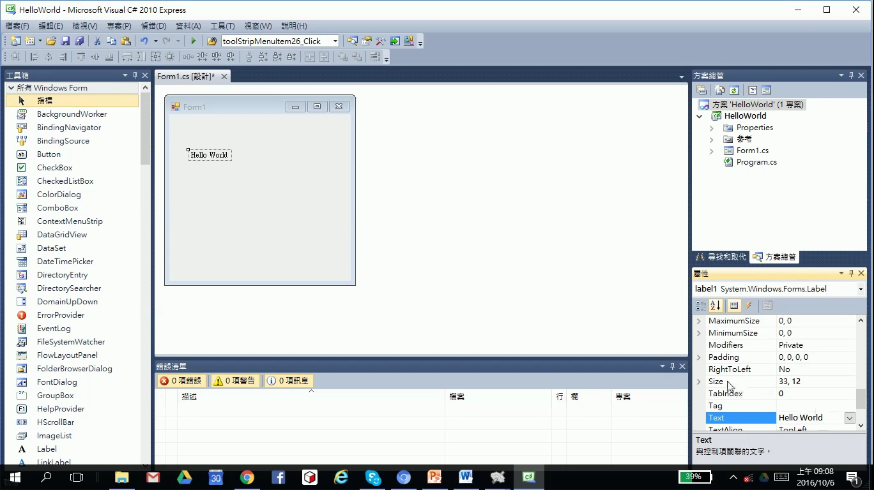Toggle auto-hide pin on Error List panel
Image resolution: width=874 pixels, height=490 pixels.
tap(672, 366)
